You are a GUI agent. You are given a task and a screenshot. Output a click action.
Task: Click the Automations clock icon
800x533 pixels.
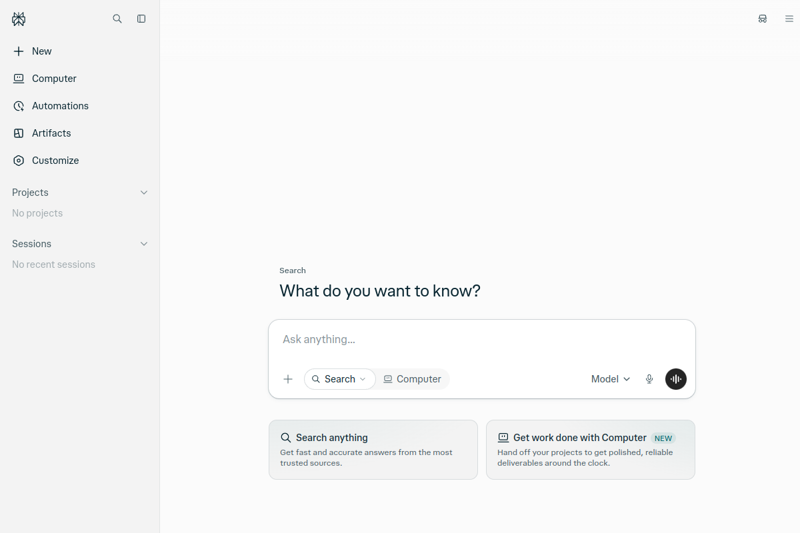coord(19,106)
